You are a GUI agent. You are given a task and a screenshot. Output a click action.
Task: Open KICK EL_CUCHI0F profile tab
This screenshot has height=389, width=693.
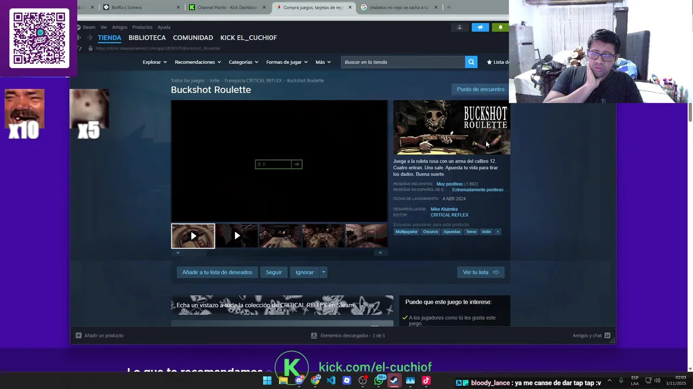pos(249,38)
